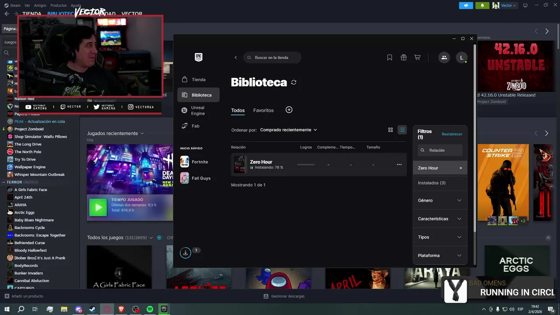Show the next Steam news item
The height and width of the screenshot is (315, 560).
click(x=547, y=31)
